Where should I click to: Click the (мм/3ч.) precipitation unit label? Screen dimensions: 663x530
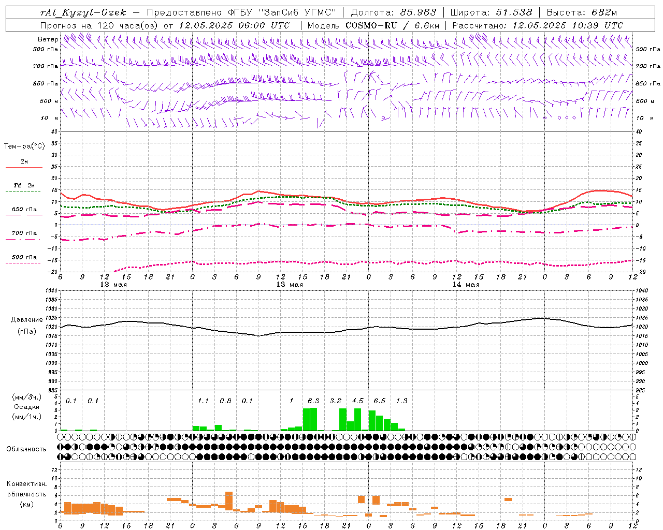click(27, 397)
